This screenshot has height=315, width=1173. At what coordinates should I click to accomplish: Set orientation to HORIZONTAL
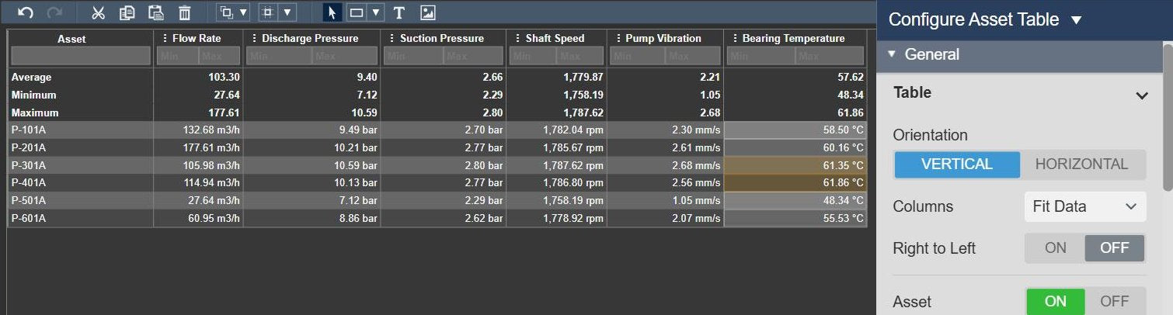click(1081, 164)
